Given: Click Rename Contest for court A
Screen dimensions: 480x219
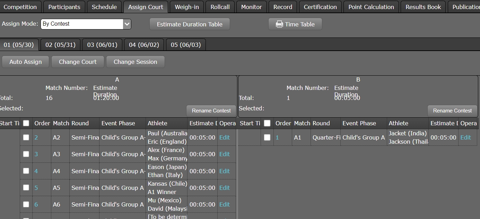Looking at the screenshot, I should coord(211,111).
